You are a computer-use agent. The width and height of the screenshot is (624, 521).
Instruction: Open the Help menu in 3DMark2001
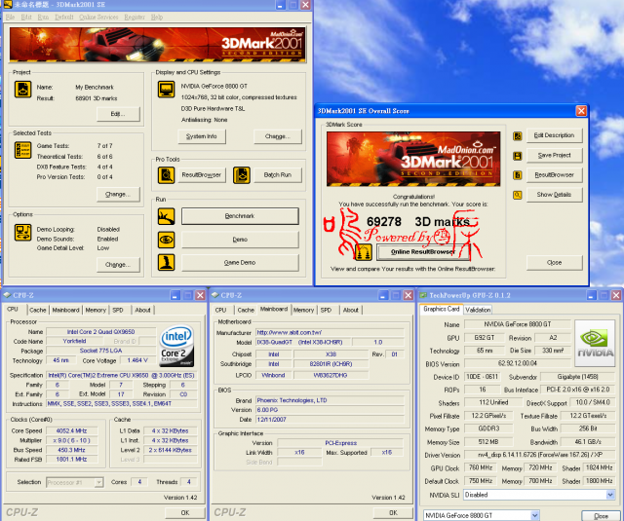click(157, 18)
